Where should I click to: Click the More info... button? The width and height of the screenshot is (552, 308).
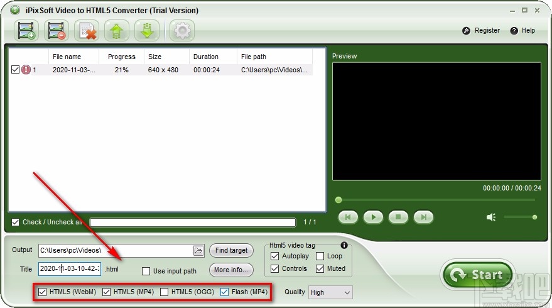(x=231, y=270)
